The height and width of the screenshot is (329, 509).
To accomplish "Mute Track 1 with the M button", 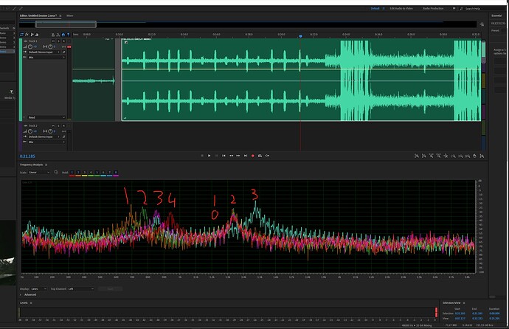I will [x=53, y=41].
